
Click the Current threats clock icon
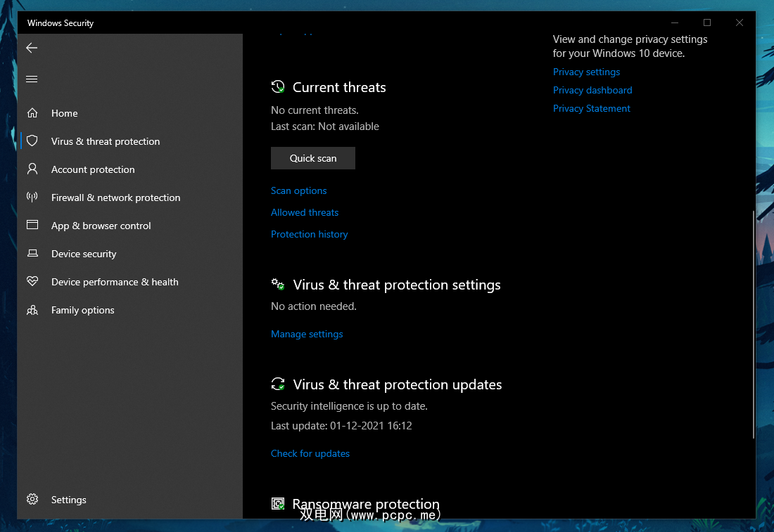[x=278, y=86]
